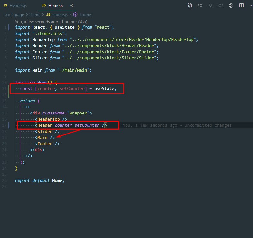Close the Home.js tab
The width and height of the screenshot is (253, 238).
[x=71, y=6]
